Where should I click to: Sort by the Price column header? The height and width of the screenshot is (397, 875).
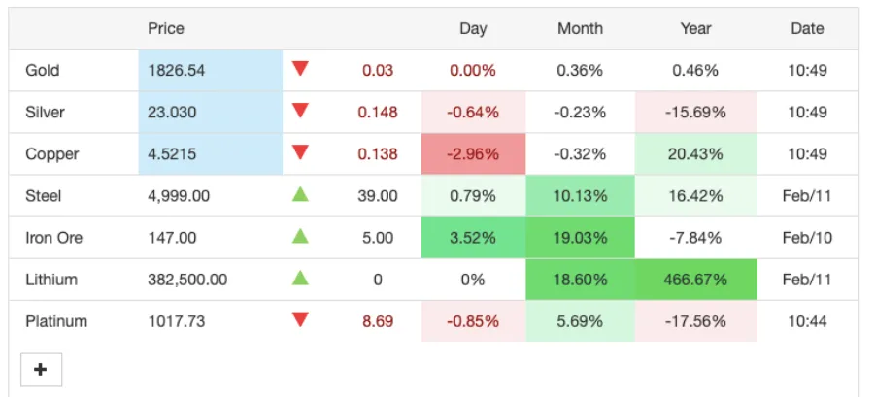(166, 29)
